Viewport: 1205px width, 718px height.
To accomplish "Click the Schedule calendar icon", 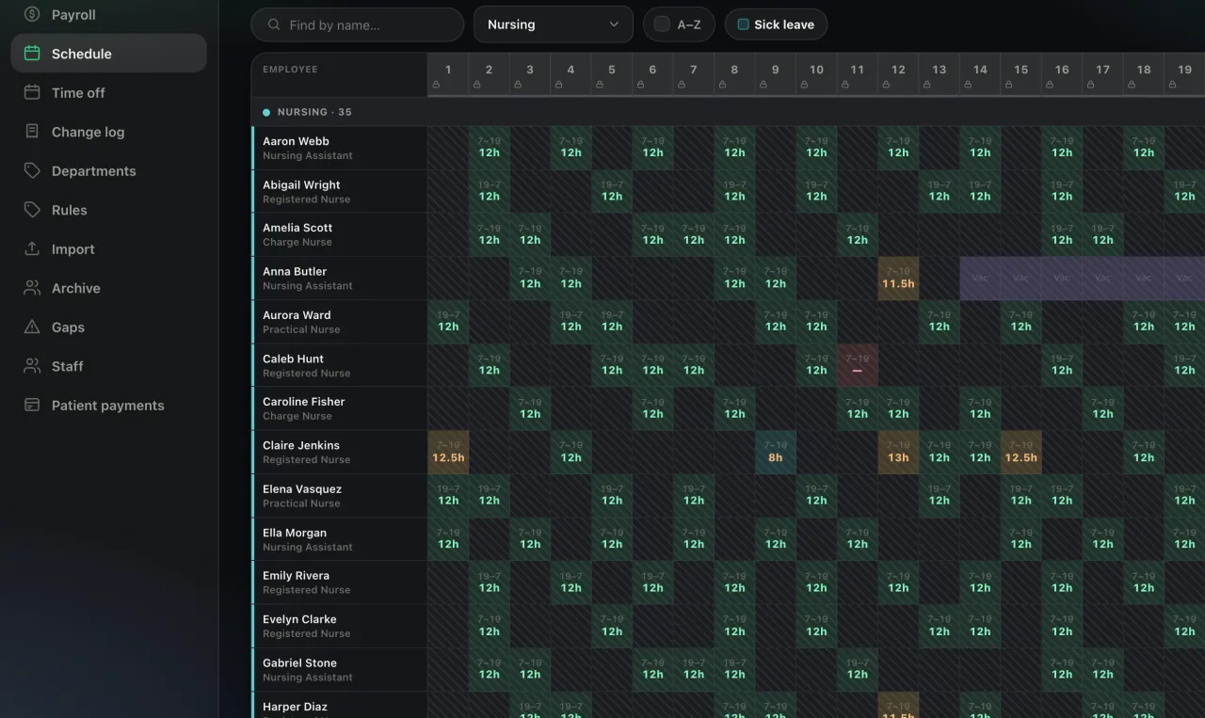I will [32, 54].
